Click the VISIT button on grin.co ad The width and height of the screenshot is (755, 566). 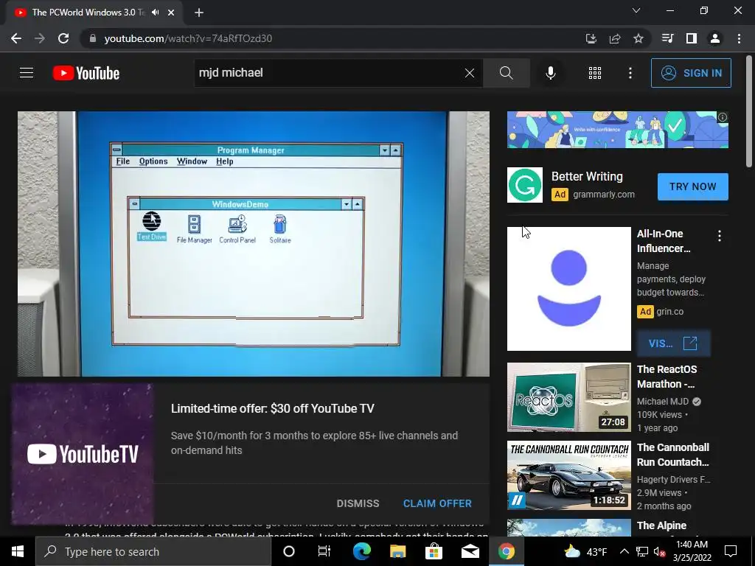pyautogui.click(x=673, y=343)
